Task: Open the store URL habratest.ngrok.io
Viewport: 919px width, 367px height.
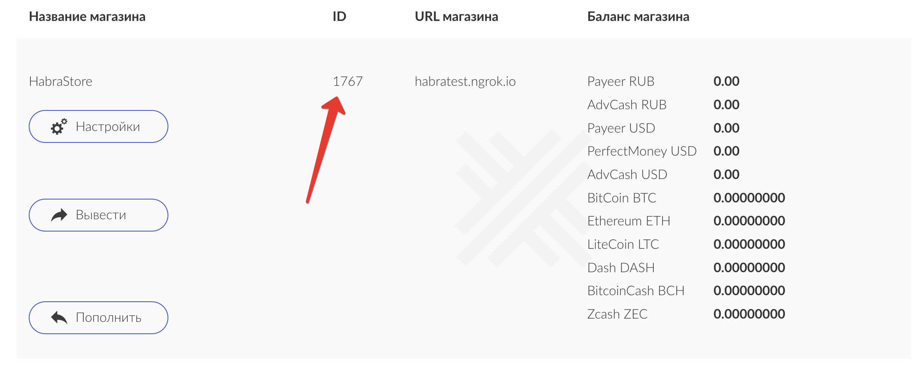Action: point(466,81)
